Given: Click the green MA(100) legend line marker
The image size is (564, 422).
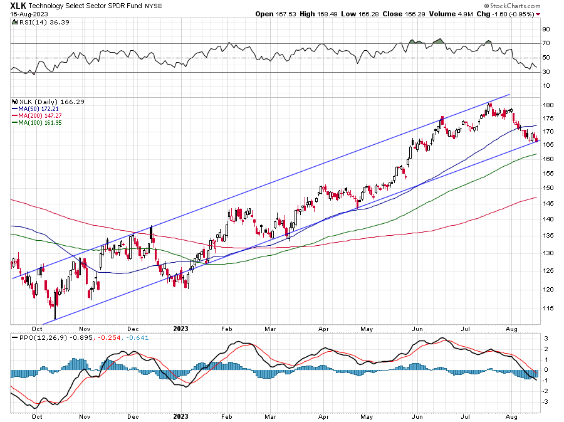Looking at the screenshot, I should [15, 123].
